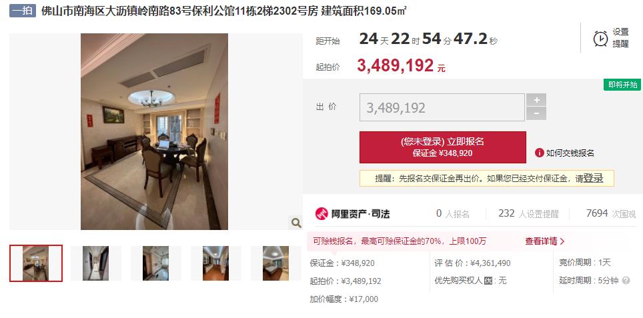Click the alarm clock reminder icon
The width and height of the screenshot is (643, 318).
pyautogui.click(x=600, y=39)
